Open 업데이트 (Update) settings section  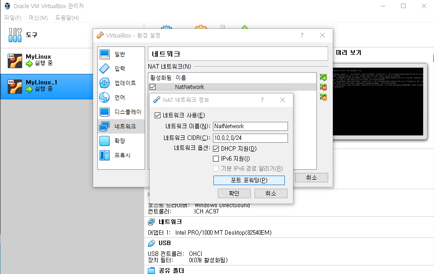tap(121, 83)
